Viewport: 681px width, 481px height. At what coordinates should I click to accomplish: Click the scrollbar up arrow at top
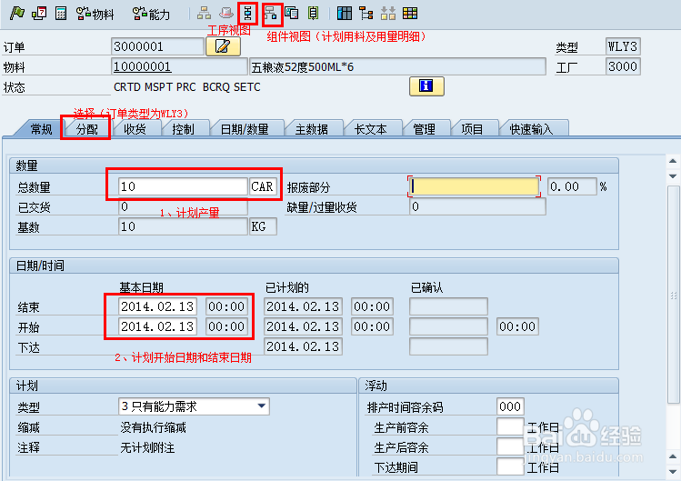point(673,161)
